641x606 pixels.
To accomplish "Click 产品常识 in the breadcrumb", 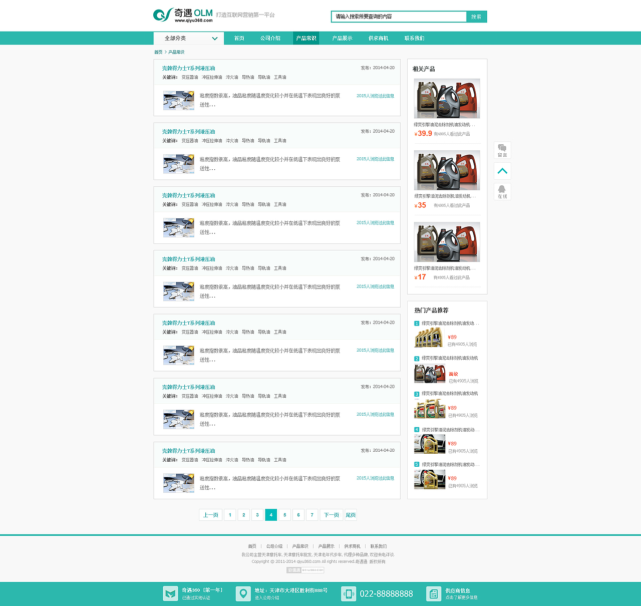I will (x=176, y=52).
